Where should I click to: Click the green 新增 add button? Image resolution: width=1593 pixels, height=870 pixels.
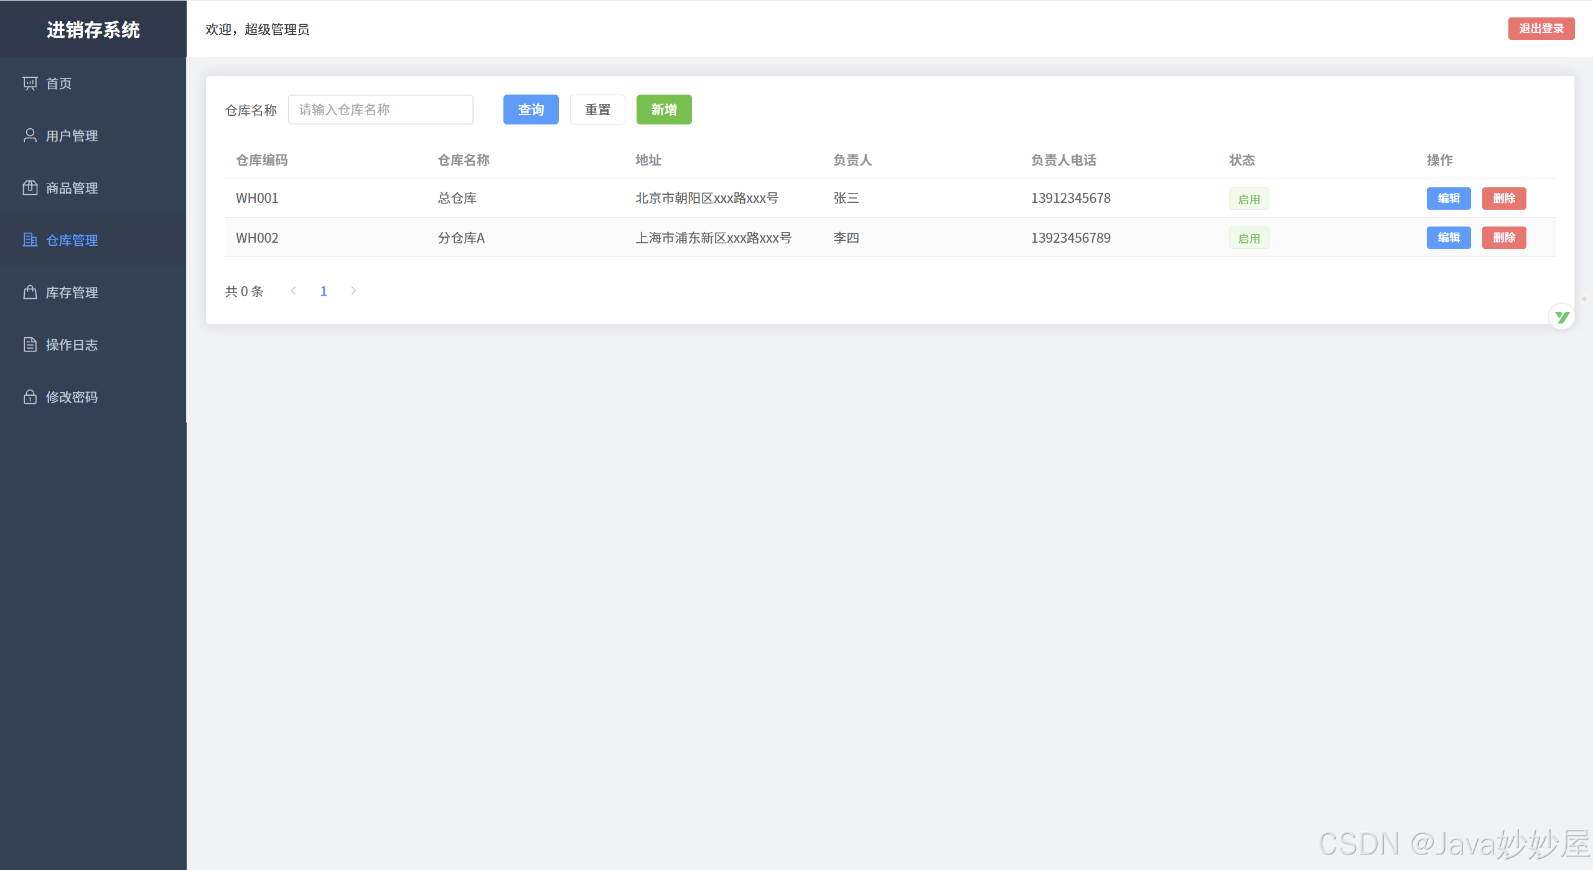coord(664,110)
